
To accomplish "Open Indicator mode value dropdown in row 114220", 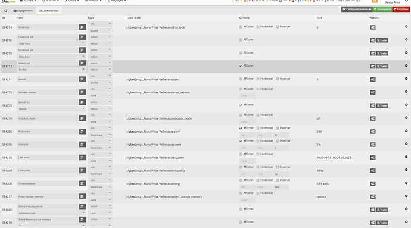I will tap(51, 213).
